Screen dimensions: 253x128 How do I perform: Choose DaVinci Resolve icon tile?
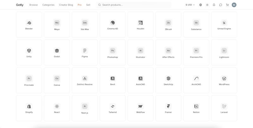click(85, 80)
